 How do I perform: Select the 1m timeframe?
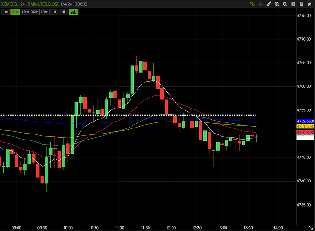6,12
